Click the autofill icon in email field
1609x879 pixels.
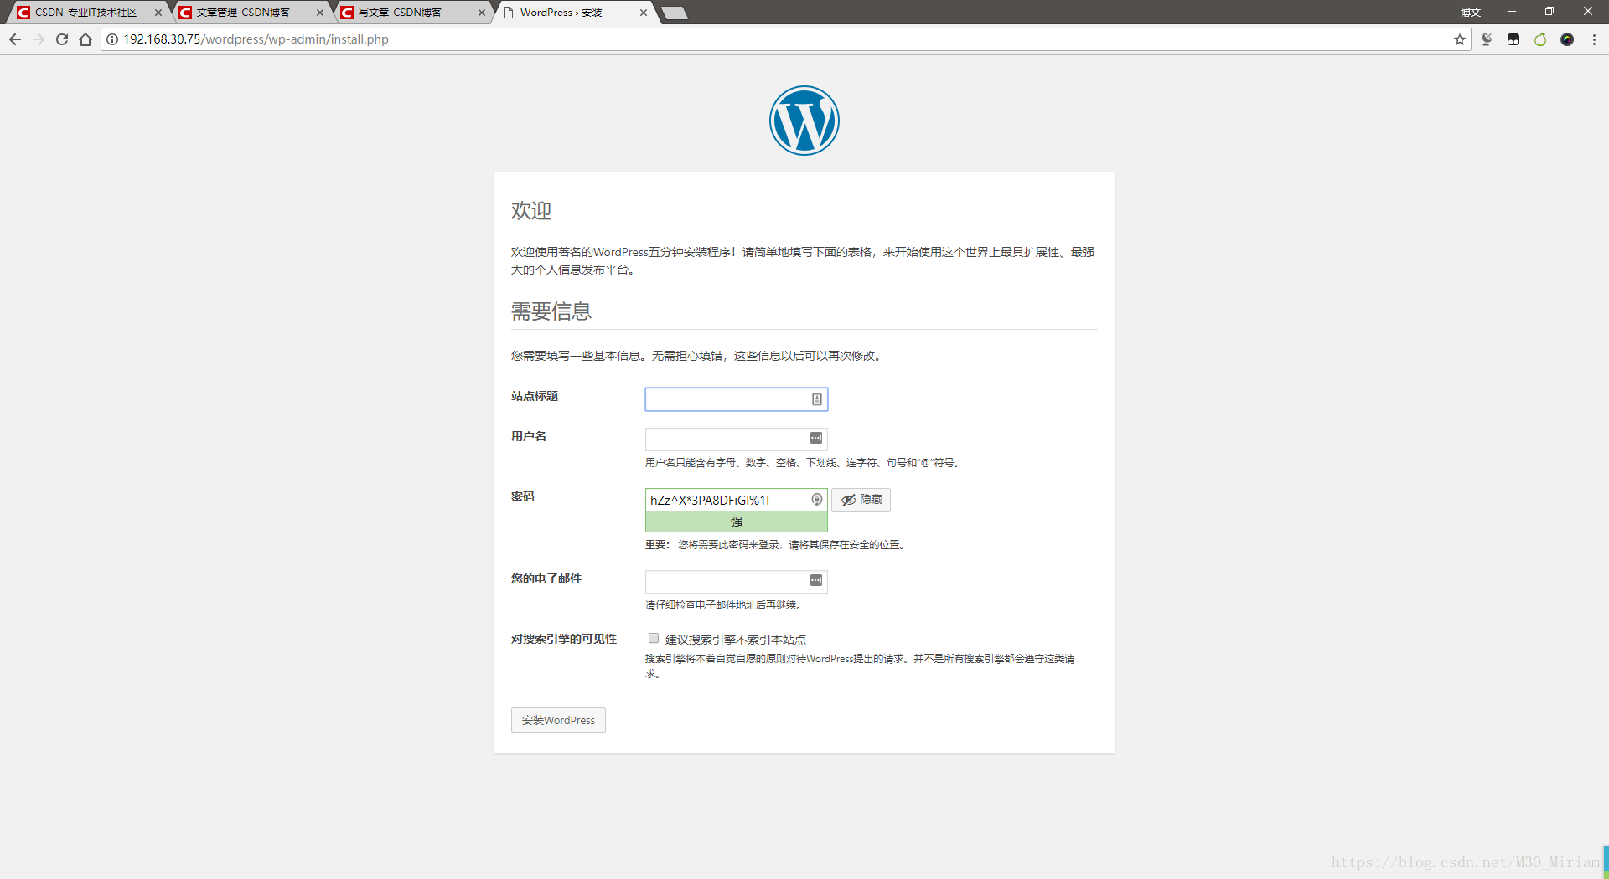pos(816,580)
